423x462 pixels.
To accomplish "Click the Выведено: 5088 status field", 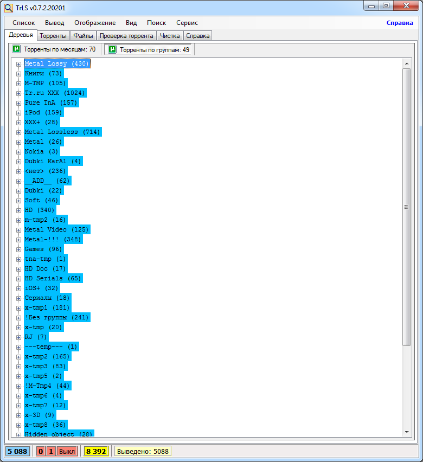I will click(143, 451).
